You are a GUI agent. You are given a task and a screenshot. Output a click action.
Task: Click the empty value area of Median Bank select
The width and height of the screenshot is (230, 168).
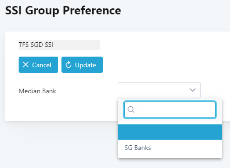153,90
